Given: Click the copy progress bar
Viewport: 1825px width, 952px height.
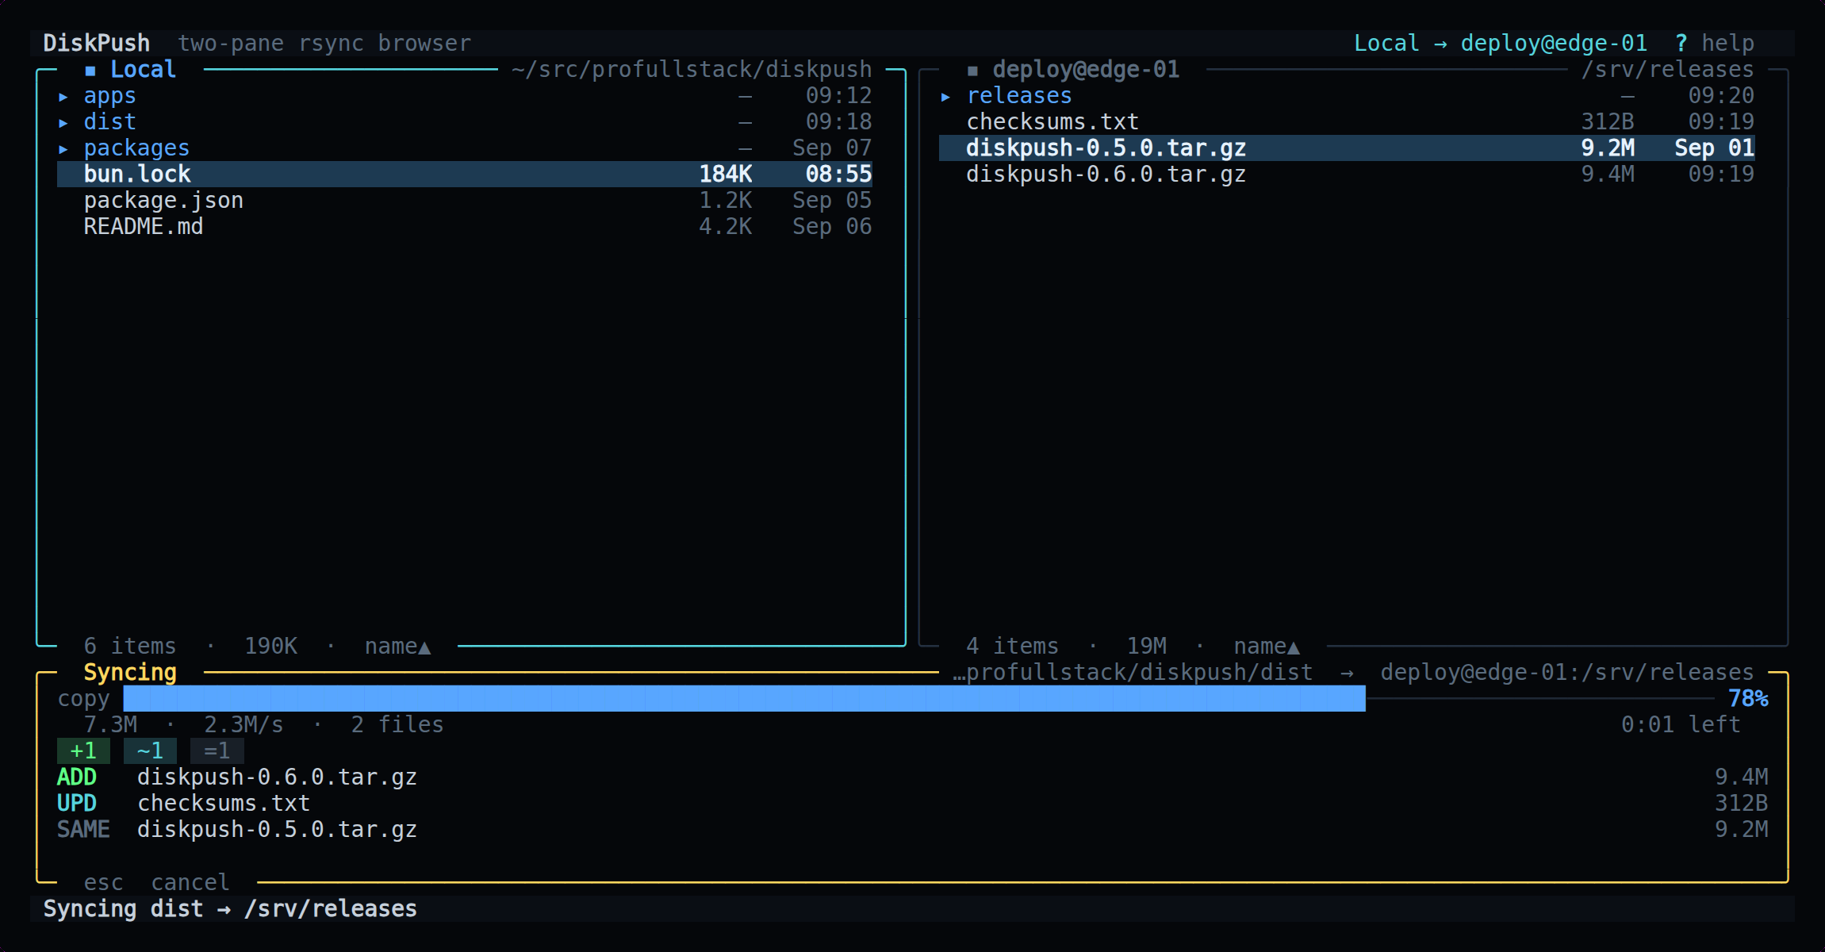Looking at the screenshot, I should [x=918, y=699].
